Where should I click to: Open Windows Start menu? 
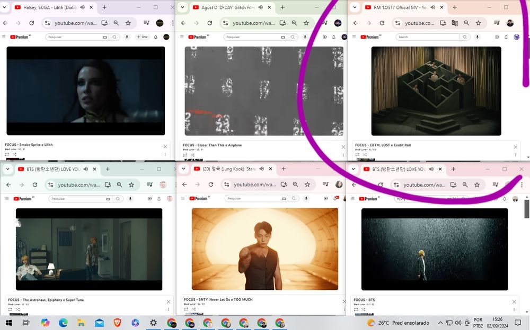pos(9,323)
